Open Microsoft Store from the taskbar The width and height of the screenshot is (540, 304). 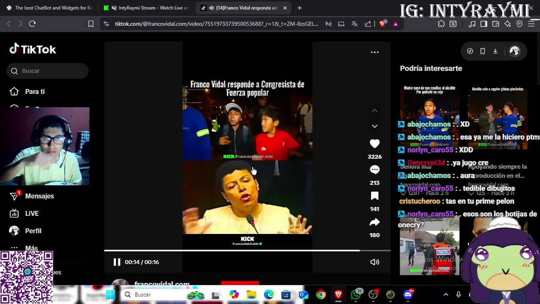pyautogui.click(x=286, y=295)
